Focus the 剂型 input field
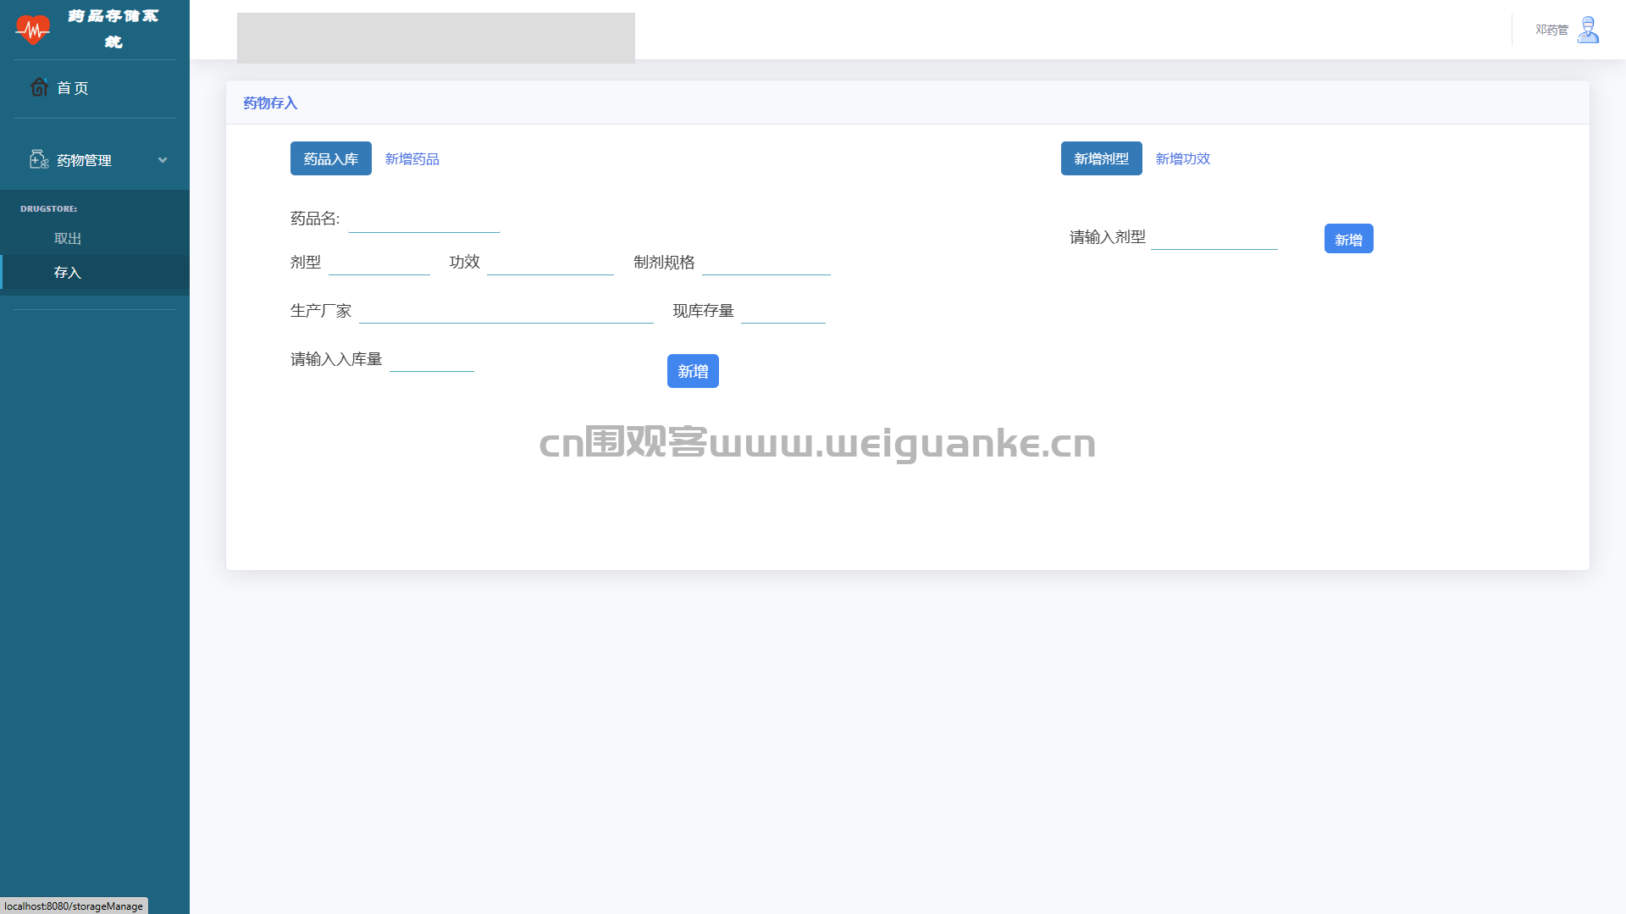1626x914 pixels. (379, 263)
